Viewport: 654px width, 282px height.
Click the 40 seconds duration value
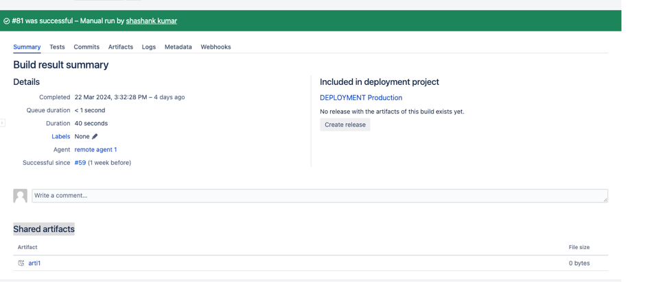[91, 123]
